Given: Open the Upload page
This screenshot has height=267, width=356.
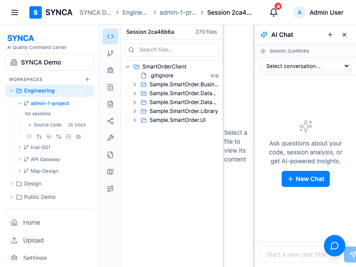Looking at the screenshot, I should point(33,240).
